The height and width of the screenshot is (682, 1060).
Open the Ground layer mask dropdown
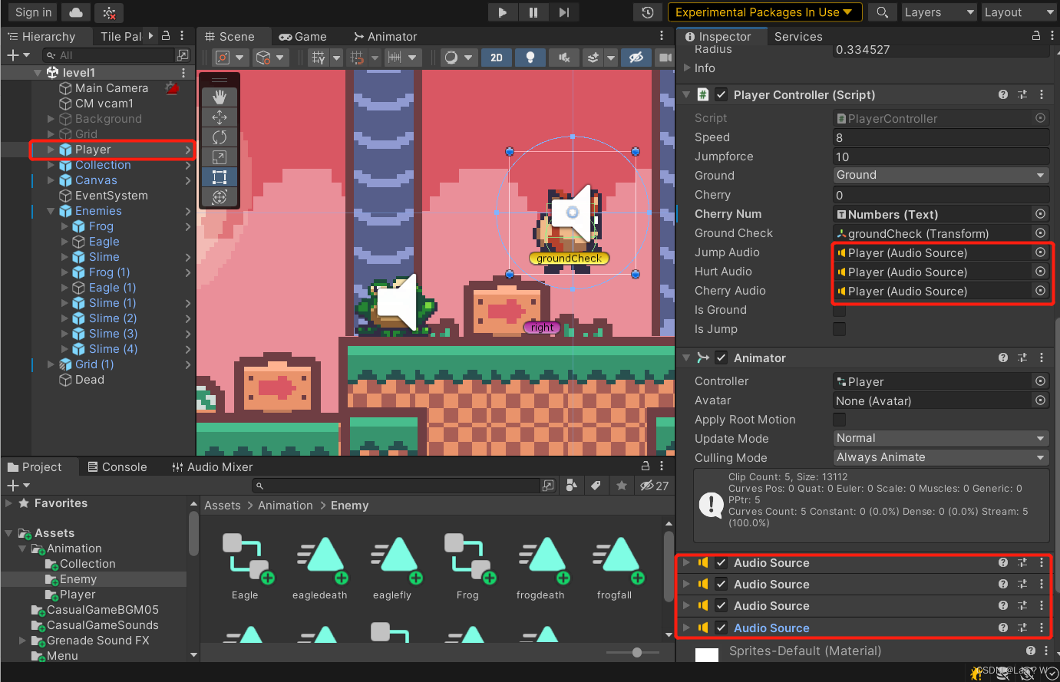tap(941, 175)
